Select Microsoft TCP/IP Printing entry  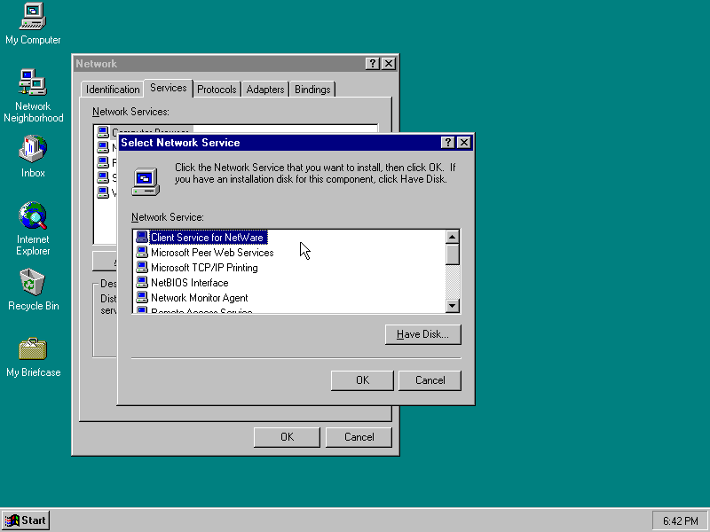click(x=204, y=268)
